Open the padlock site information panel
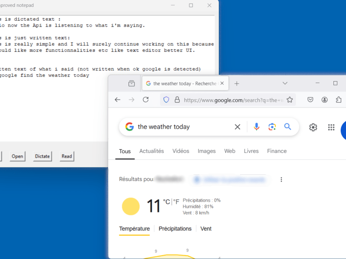 click(177, 99)
